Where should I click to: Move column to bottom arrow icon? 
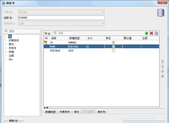162,76
